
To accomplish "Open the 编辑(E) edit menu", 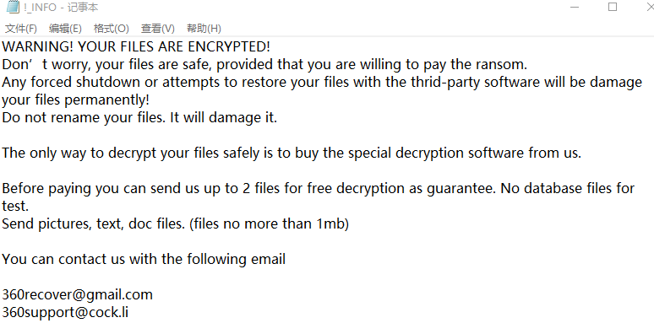I will tap(65, 29).
